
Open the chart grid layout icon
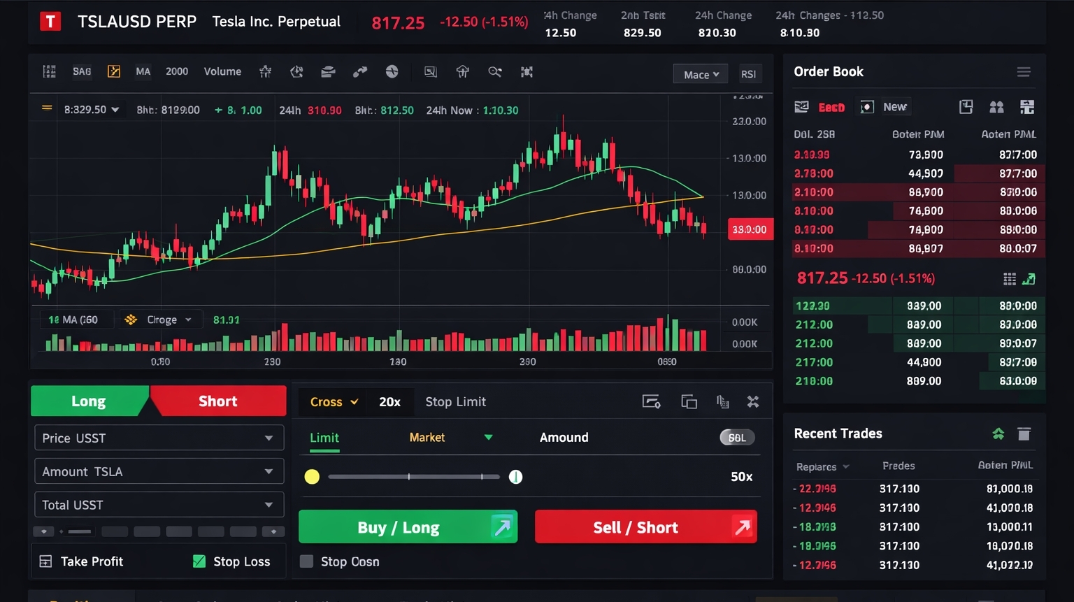(x=49, y=71)
